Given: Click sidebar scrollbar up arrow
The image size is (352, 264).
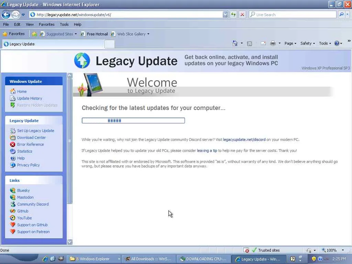Looking at the screenshot, I should pos(69,75).
